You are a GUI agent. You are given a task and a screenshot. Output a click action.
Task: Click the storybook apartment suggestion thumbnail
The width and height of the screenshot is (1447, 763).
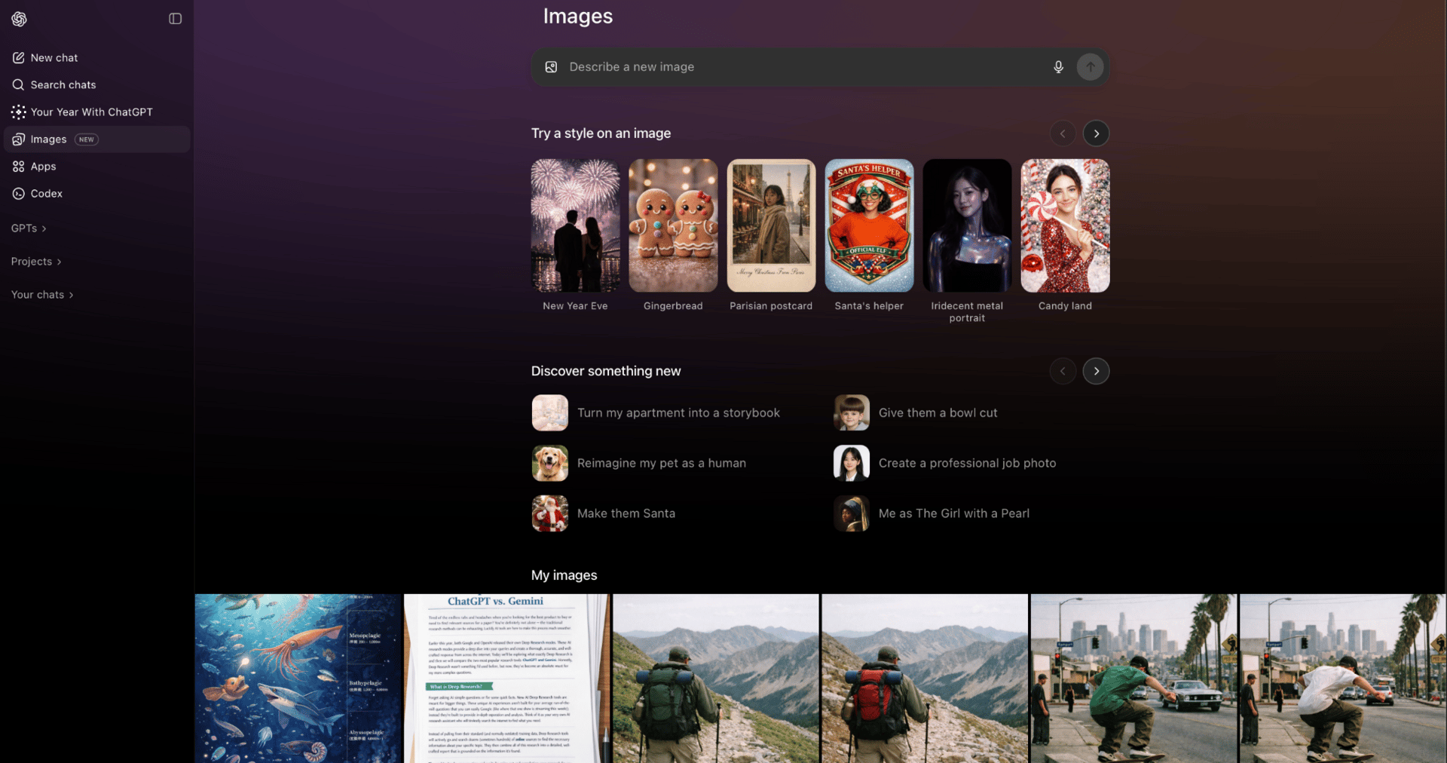tap(550, 413)
